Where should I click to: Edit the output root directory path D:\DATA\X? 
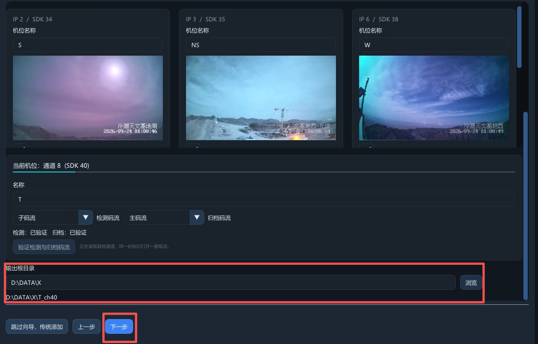click(x=231, y=283)
